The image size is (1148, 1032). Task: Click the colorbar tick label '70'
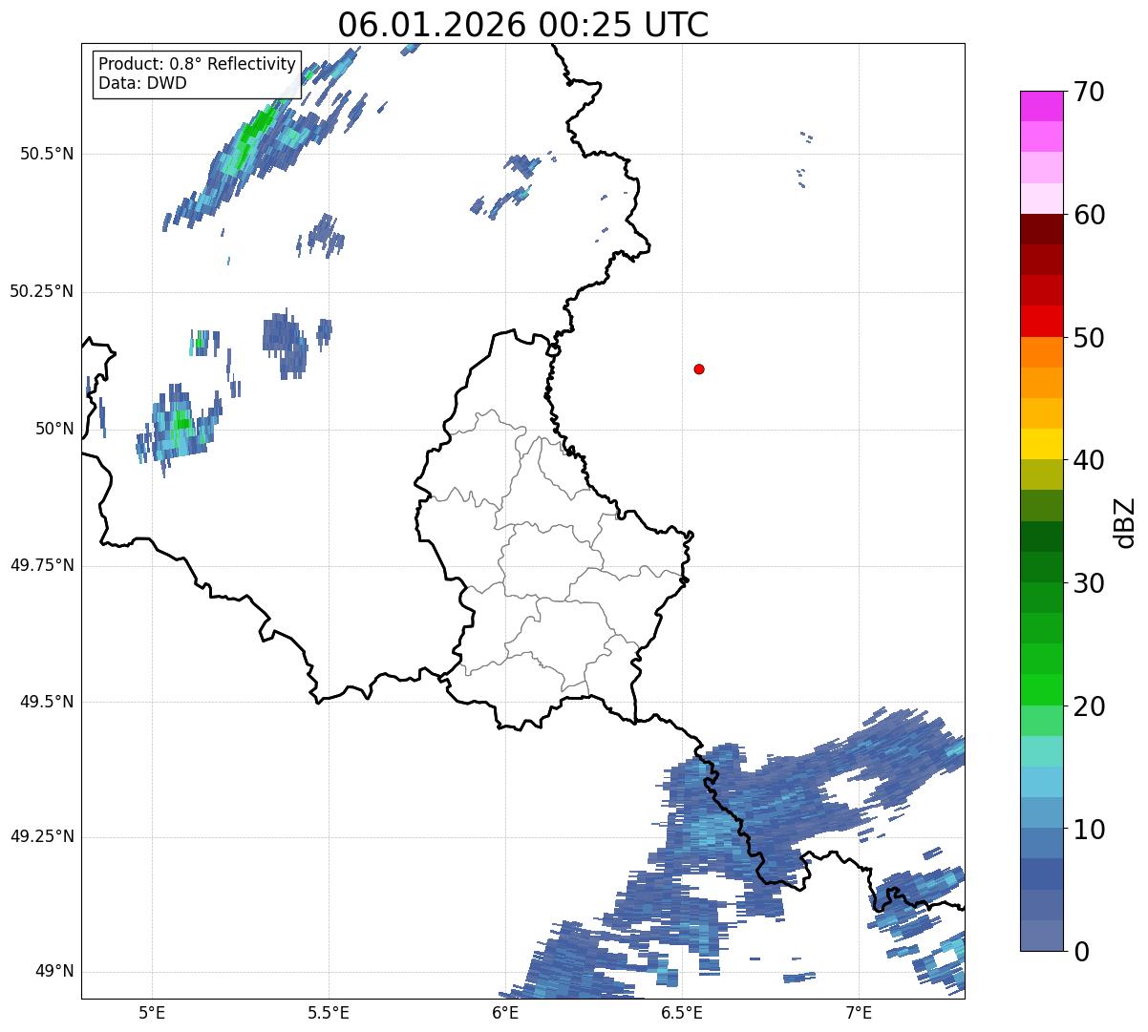coord(1090,92)
